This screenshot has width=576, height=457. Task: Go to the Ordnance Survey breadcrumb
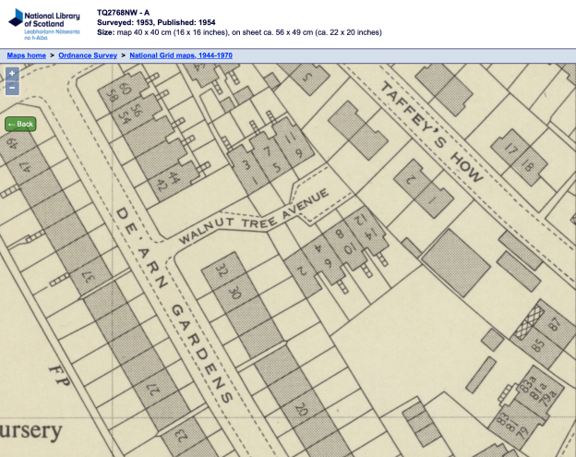click(88, 55)
